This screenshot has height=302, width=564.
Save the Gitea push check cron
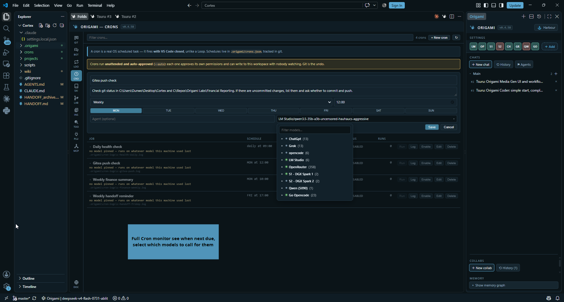(432, 127)
